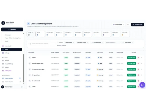Select the Follow up stat card

[125, 34]
